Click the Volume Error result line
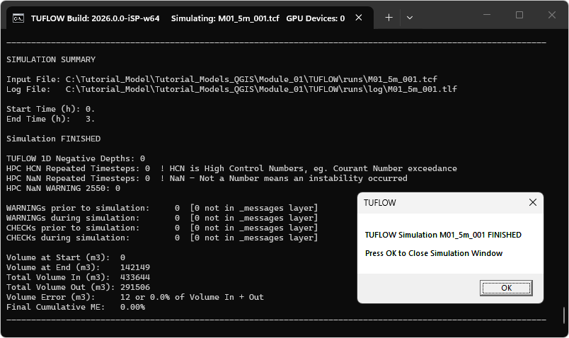Image resolution: width=569 pixels, height=338 pixels. click(134, 297)
